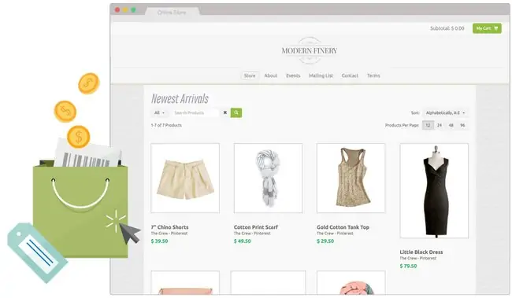View the Little Black Dress image

pos(434,191)
